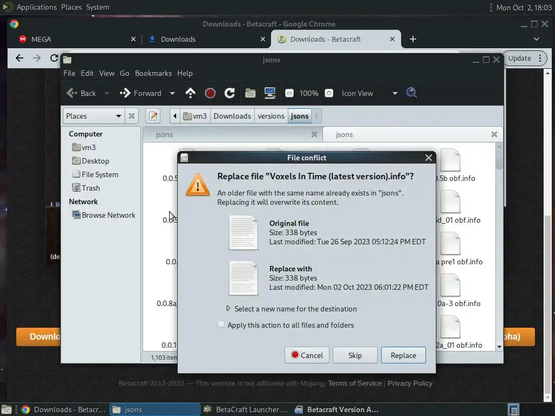Expand Select a new name for destination
555x416 pixels.
(228, 308)
